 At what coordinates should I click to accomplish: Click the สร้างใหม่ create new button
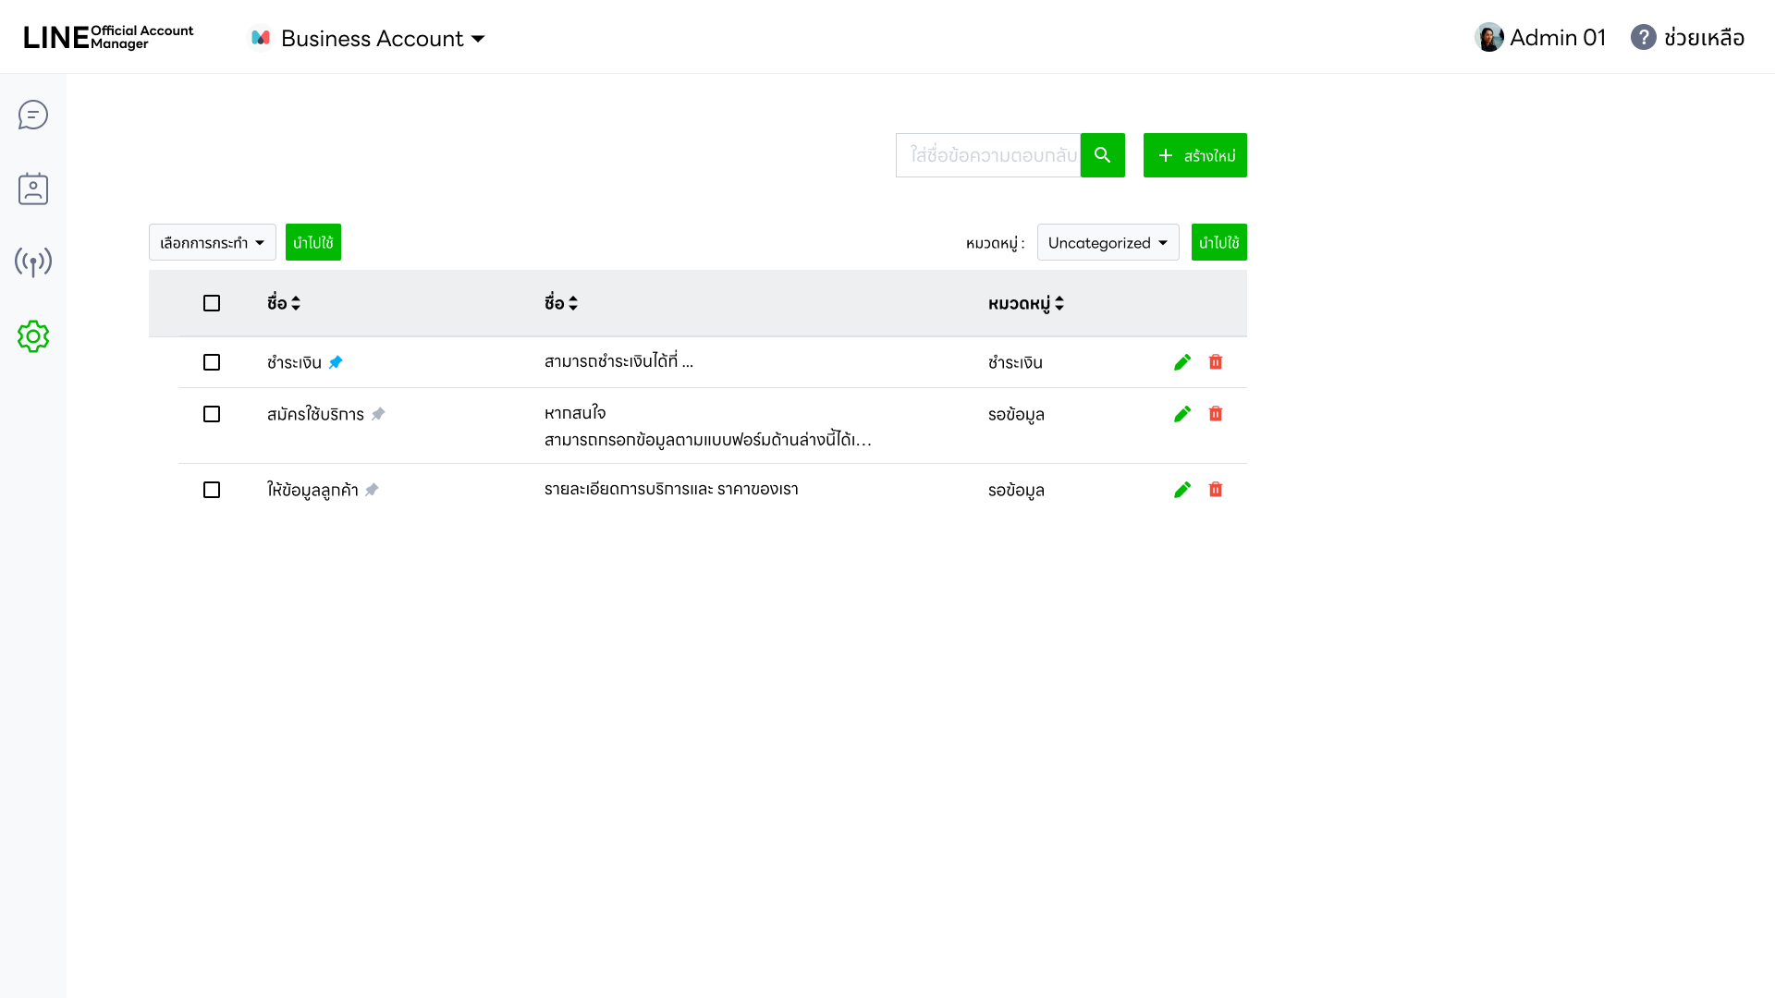pyautogui.click(x=1194, y=155)
